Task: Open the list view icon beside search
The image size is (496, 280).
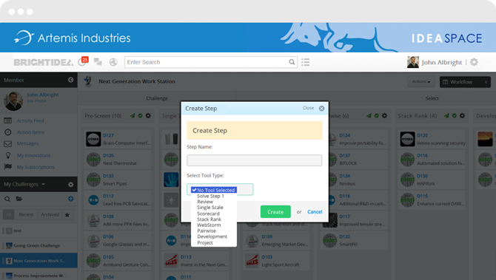Action: (x=305, y=62)
